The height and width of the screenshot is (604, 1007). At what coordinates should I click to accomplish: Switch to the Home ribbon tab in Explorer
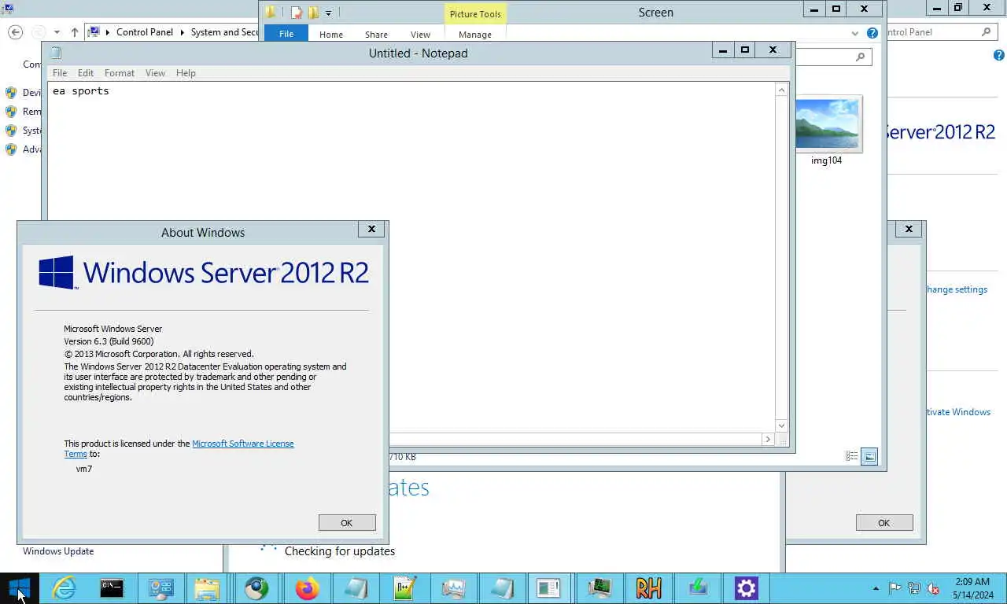pos(331,35)
